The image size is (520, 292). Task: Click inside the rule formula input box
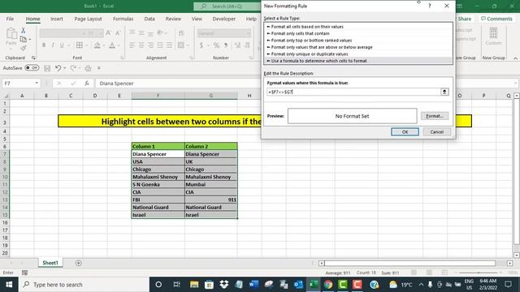(353, 92)
